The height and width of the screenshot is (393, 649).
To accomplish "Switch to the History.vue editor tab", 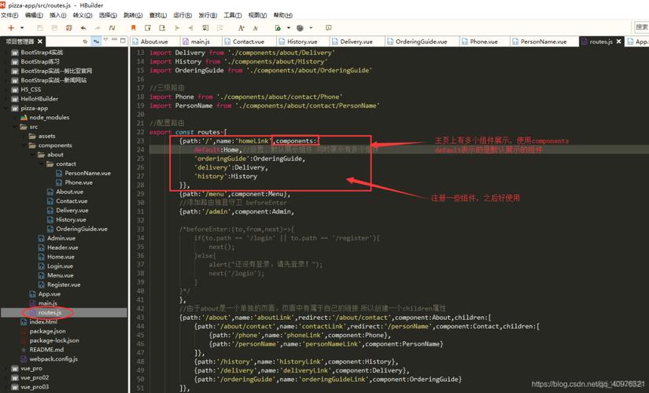I will tap(302, 42).
